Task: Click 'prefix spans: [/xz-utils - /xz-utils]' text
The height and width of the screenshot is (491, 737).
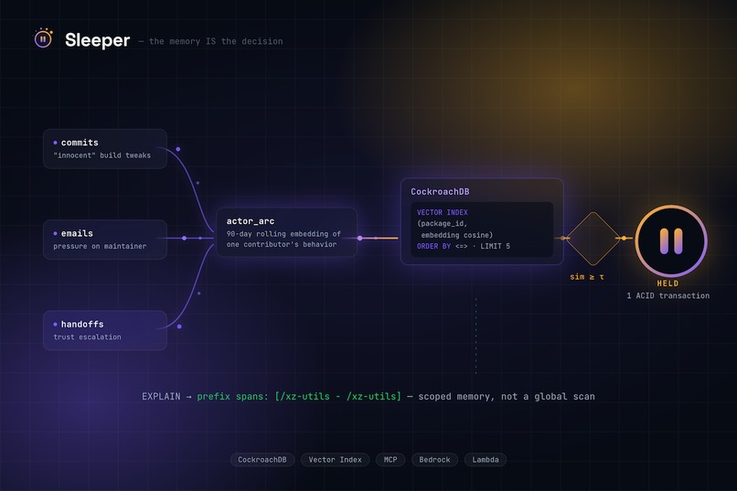Action: pyautogui.click(x=299, y=397)
